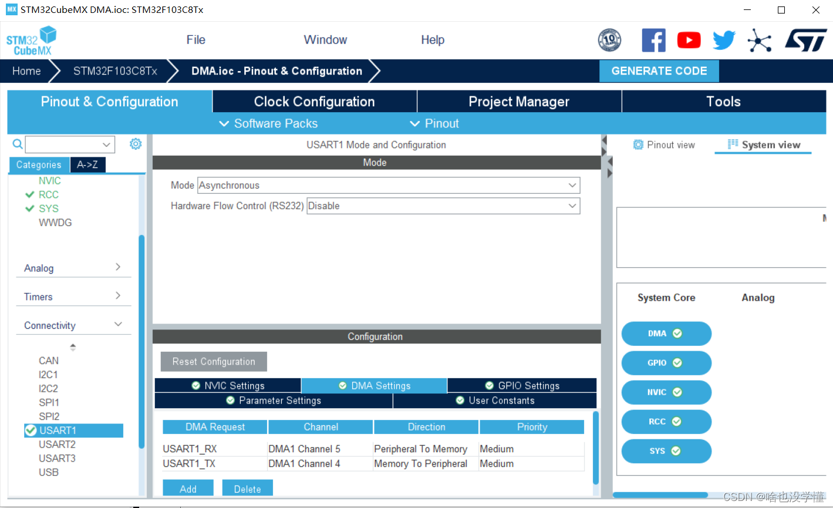Viewport: 833px width, 508px height.
Task: Open the Help menu
Action: [433, 40]
